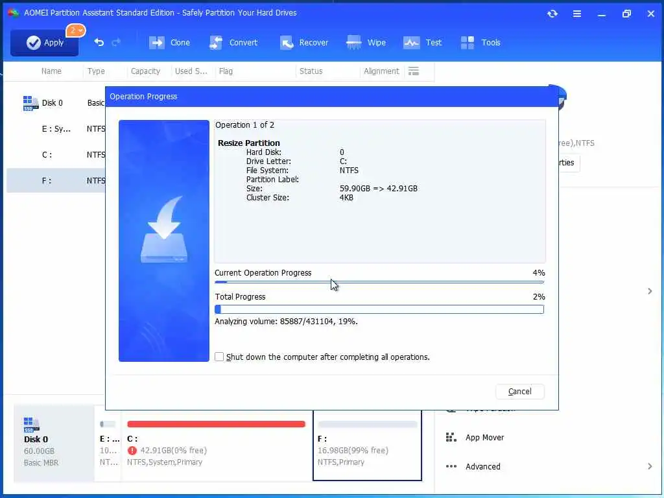Sort by the Status column header
Image resolution: width=664 pixels, height=498 pixels.
311,71
